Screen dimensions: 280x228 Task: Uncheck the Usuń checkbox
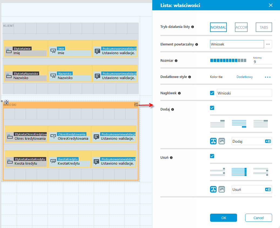click(212, 156)
